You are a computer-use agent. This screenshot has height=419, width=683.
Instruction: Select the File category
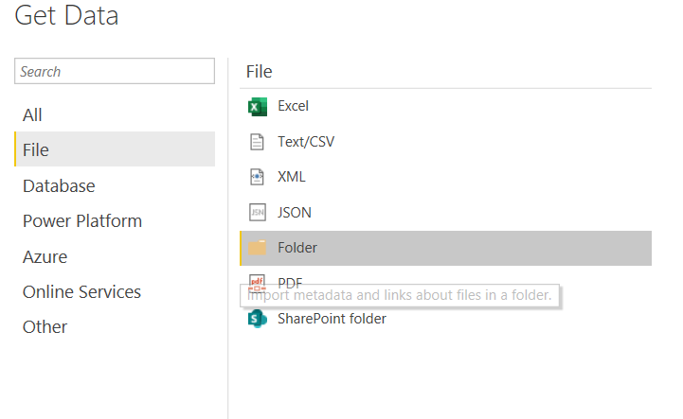[115, 149]
